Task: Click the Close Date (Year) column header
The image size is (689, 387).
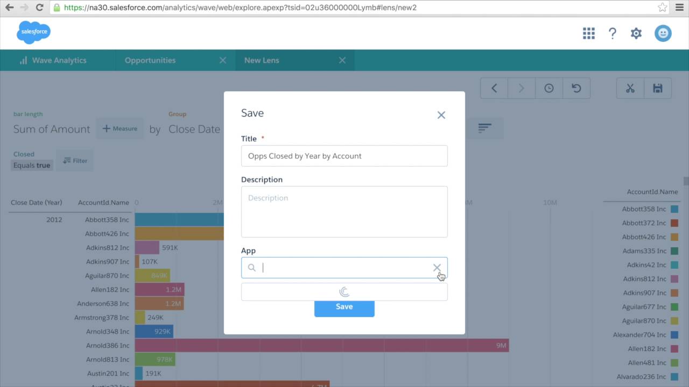Action: pyautogui.click(x=36, y=203)
